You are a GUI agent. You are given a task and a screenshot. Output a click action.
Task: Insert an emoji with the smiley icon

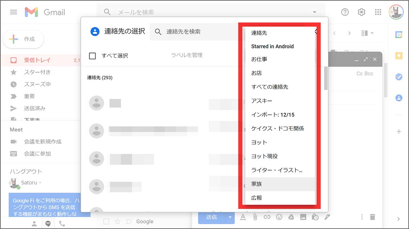click(279, 217)
